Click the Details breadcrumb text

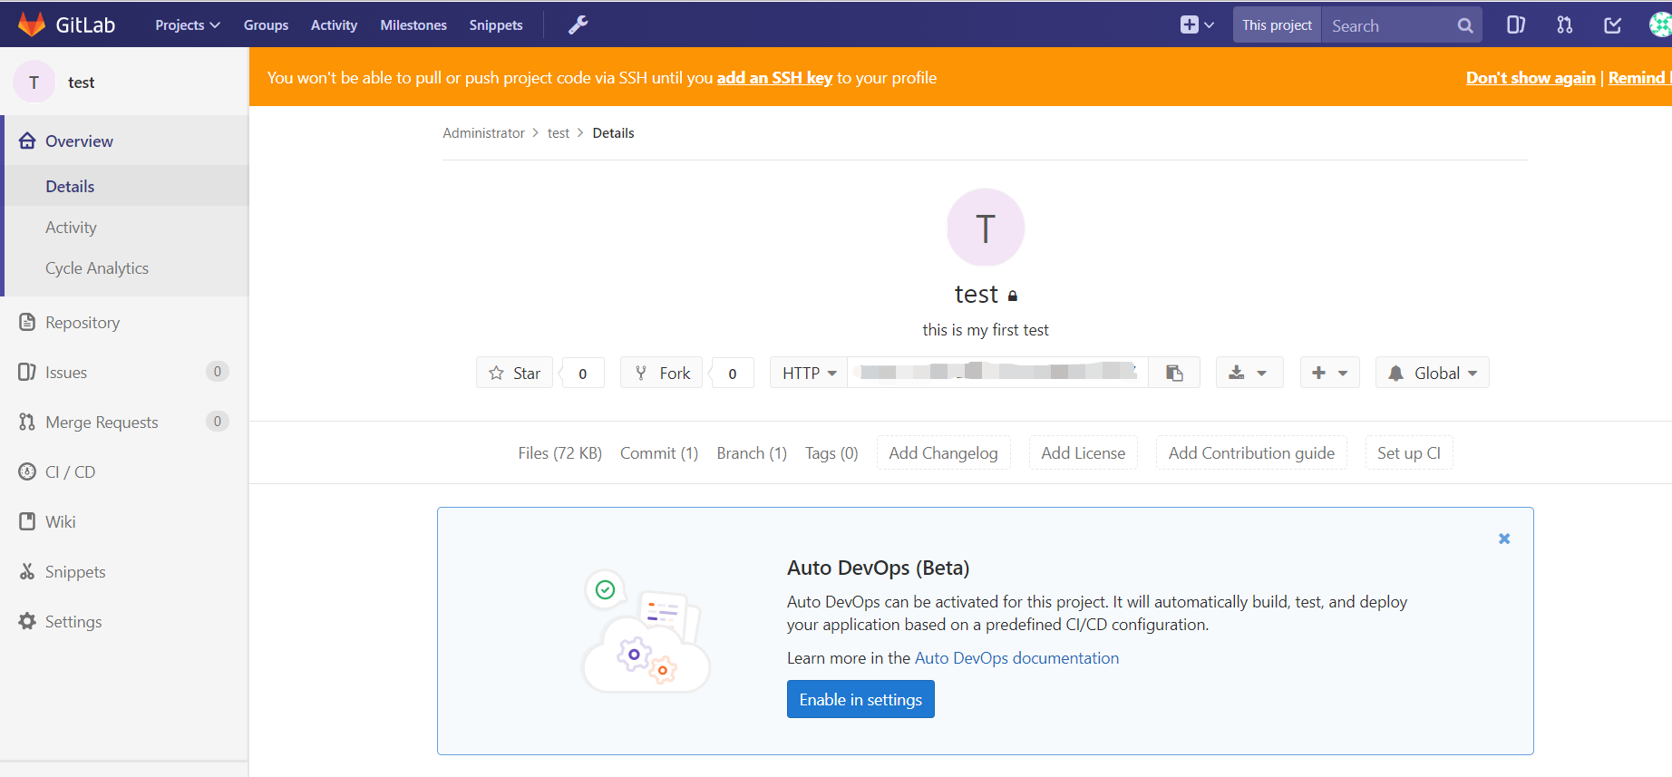613,133
